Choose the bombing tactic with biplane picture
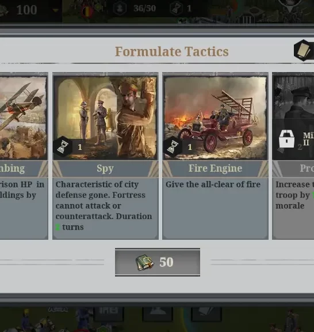 point(23,118)
